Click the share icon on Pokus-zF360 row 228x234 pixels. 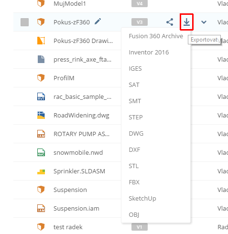[170, 22]
